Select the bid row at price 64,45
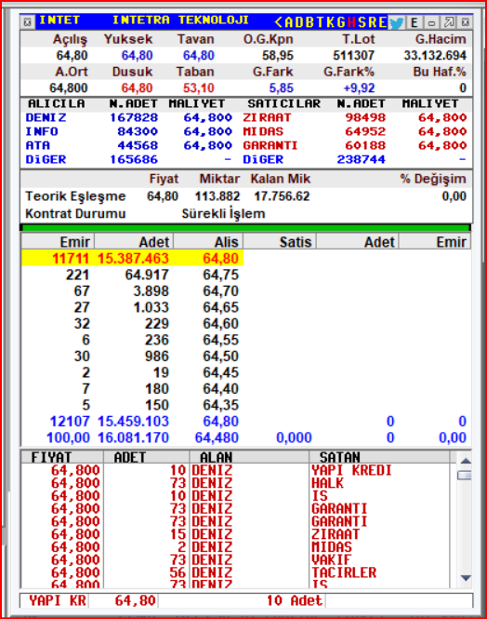This screenshot has height=619, width=487. tap(132, 372)
